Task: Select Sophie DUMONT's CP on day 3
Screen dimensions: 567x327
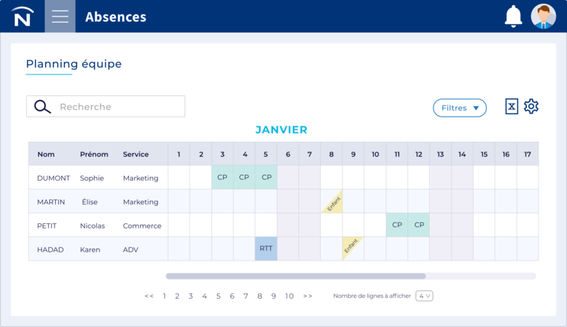Action: [x=222, y=178]
